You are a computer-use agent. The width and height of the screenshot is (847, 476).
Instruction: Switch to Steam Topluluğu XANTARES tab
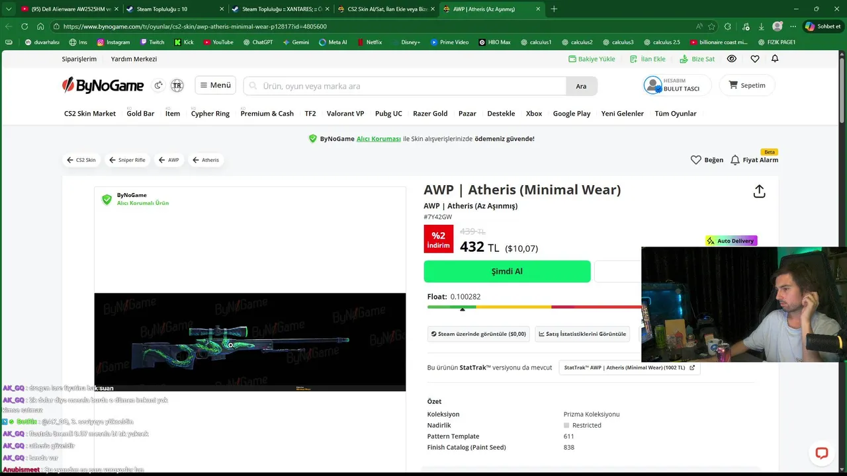point(279,9)
